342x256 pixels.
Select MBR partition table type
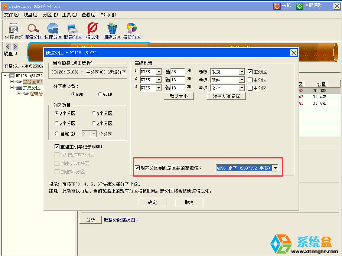[74, 94]
